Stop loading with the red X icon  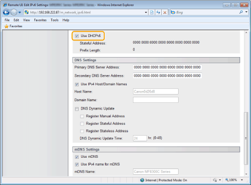point(165,12)
